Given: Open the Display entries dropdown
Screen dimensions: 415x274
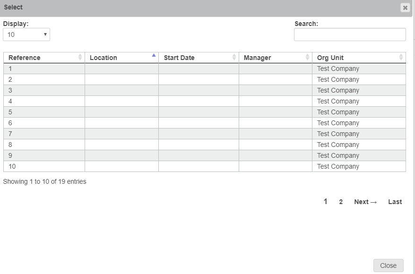Looking at the screenshot, I should pos(26,34).
